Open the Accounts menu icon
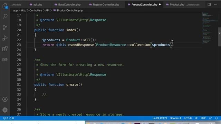 pos(5,99)
